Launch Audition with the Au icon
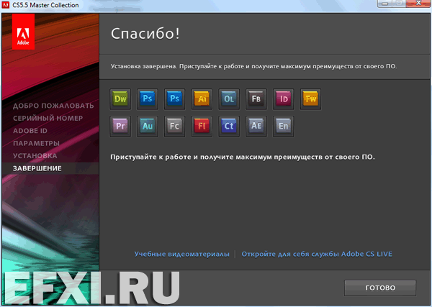Viewport: 432px width, 307px height. coord(148,127)
